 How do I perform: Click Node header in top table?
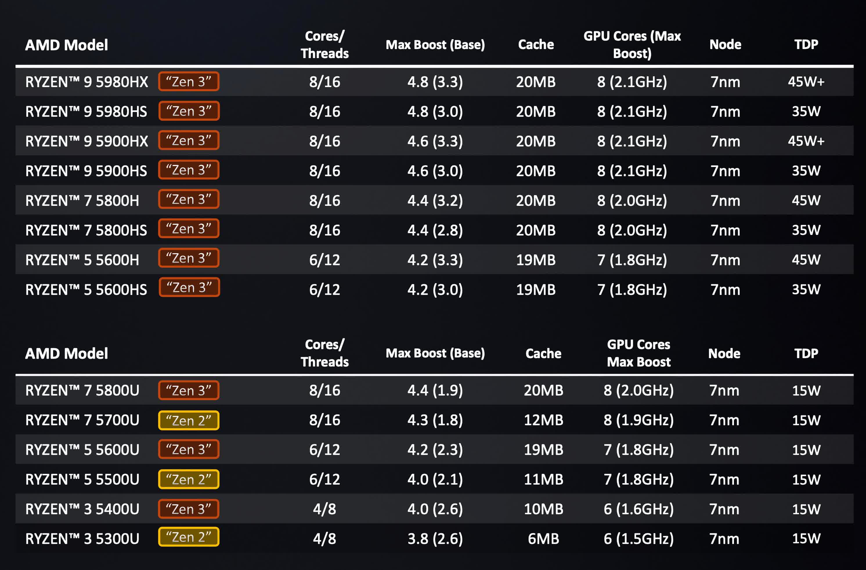[x=725, y=44]
